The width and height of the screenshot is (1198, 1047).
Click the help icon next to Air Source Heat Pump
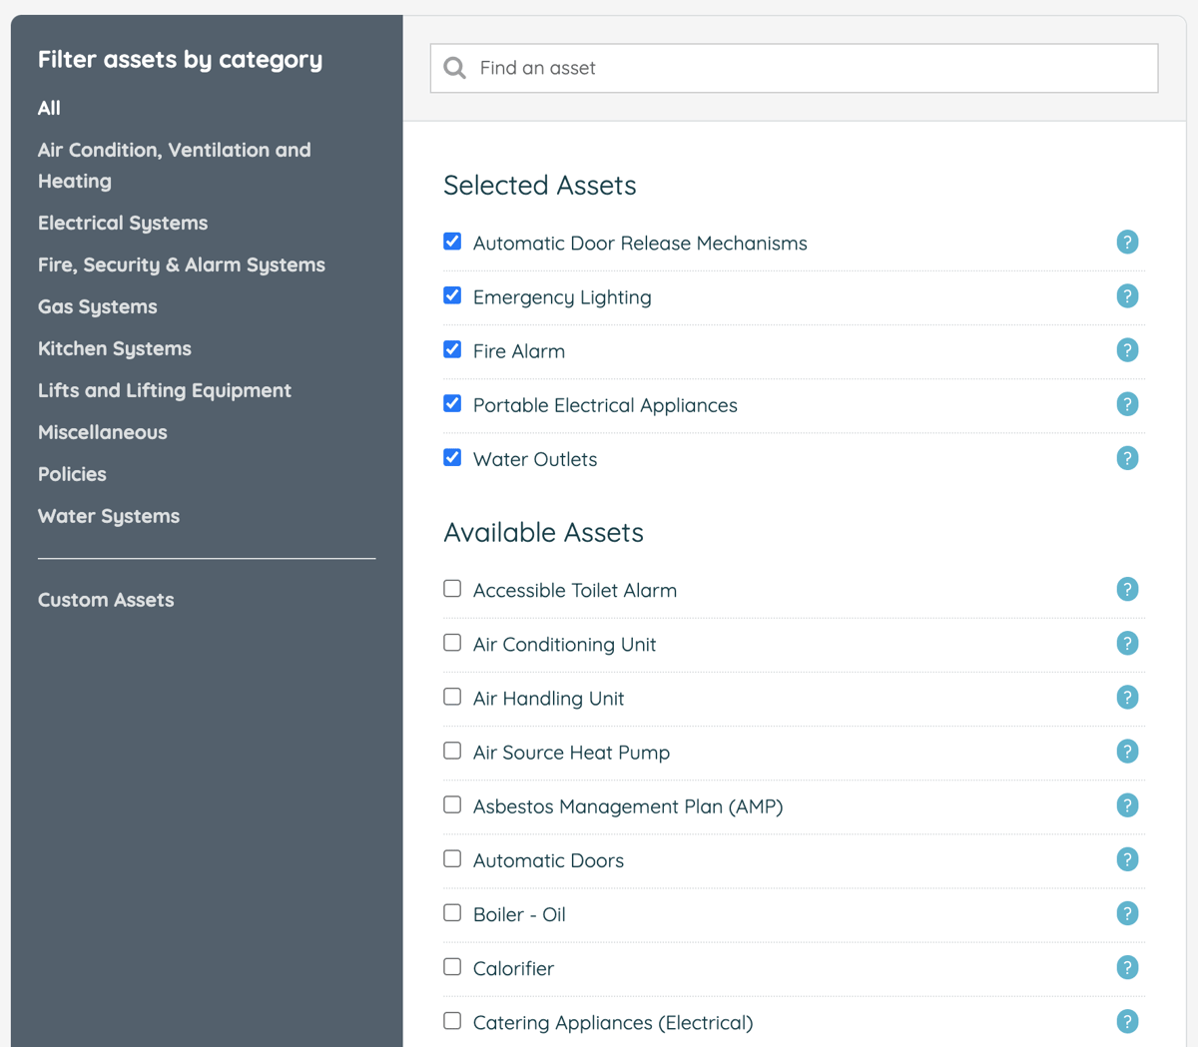(x=1127, y=752)
